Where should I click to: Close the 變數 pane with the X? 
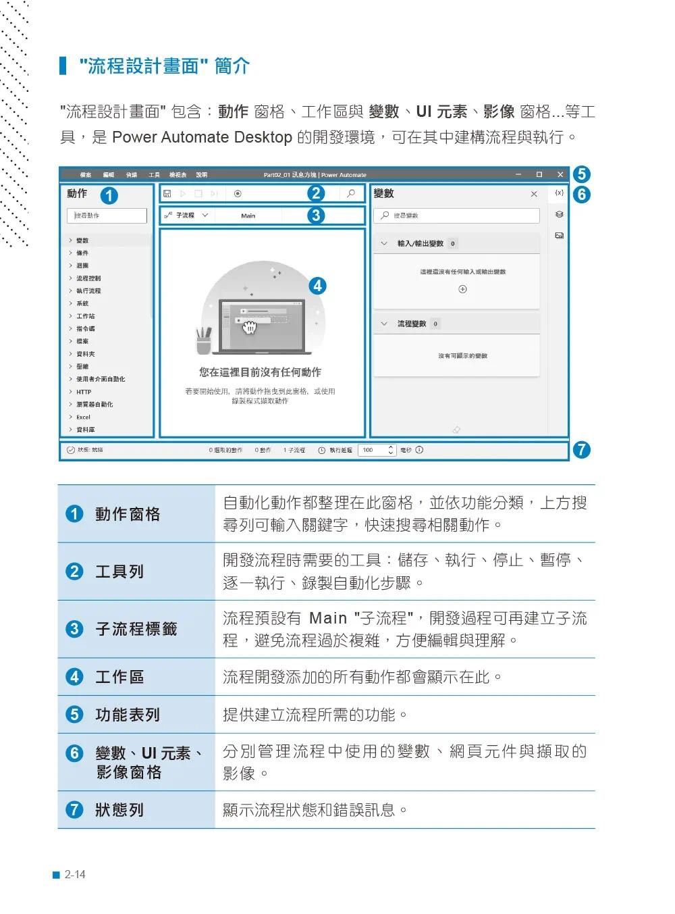pos(534,194)
